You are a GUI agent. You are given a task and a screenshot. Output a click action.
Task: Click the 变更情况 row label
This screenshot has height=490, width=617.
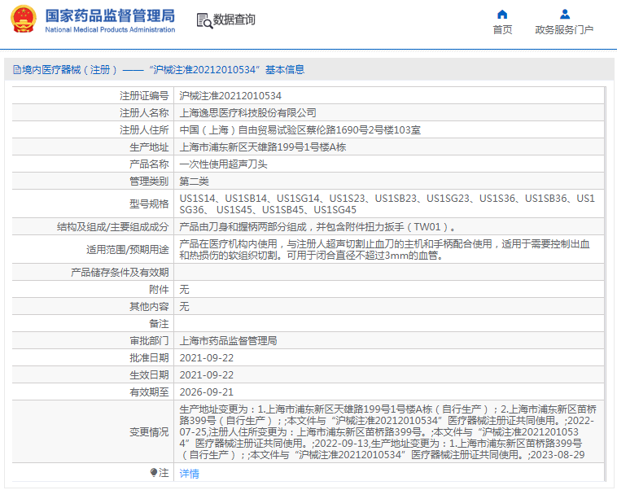coord(149,431)
